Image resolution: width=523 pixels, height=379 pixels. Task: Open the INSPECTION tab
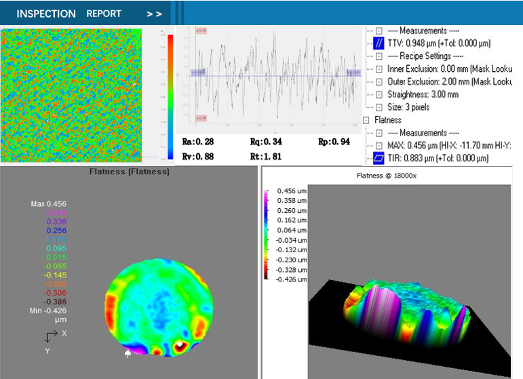tap(46, 14)
